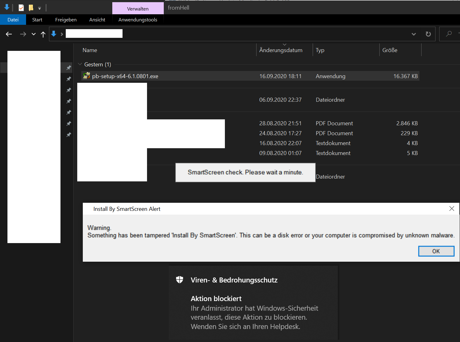The width and height of the screenshot is (460, 342).
Task: Click the shield icon in the security notification
Action: coord(180,280)
